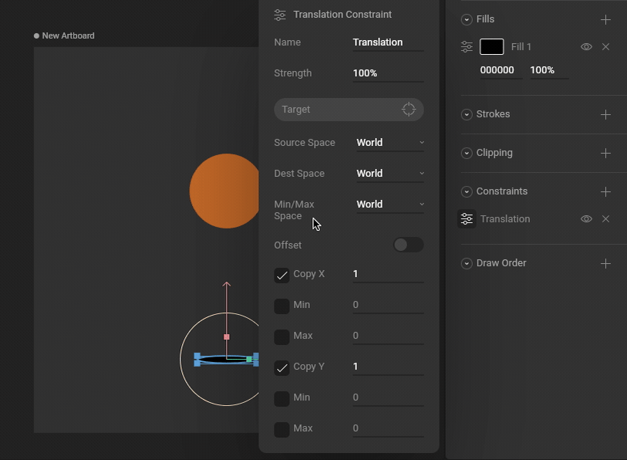This screenshot has height=460, width=627.
Task: Uncheck the Copy Y checkbox
Action: 281,367
